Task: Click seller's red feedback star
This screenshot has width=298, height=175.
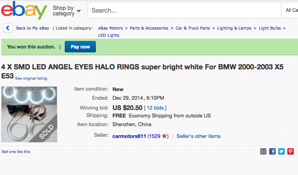Action: 164,136
